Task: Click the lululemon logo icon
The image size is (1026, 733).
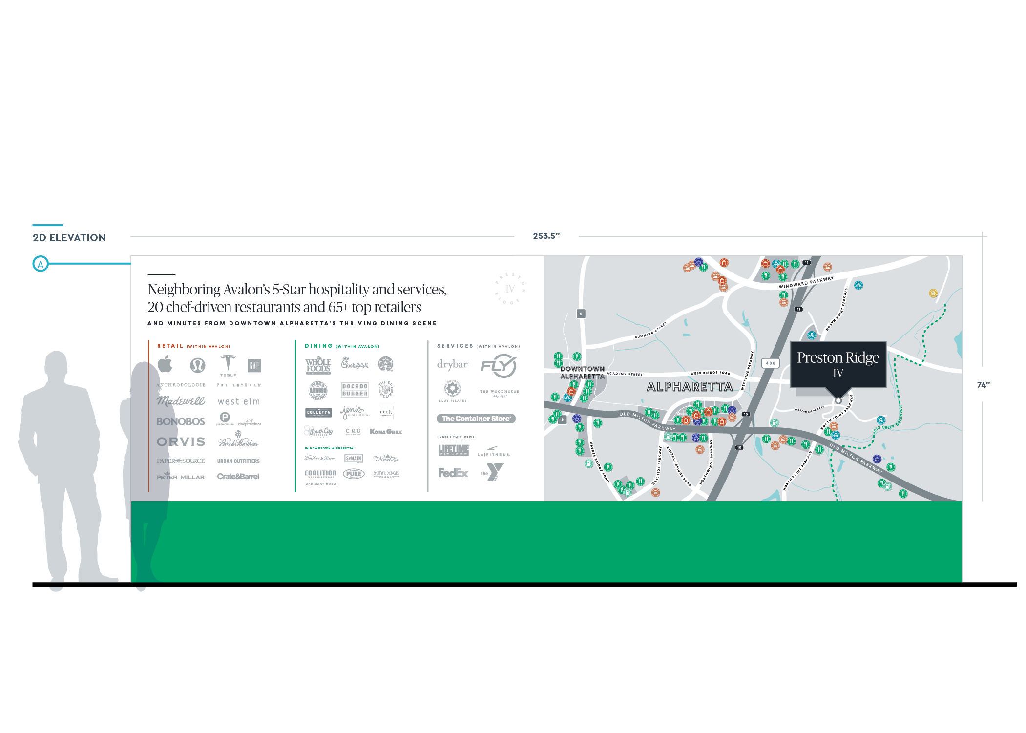Action: [198, 365]
